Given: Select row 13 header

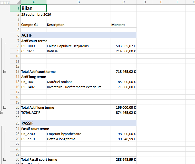Looking at the screenshot, I should coord(15,71).
